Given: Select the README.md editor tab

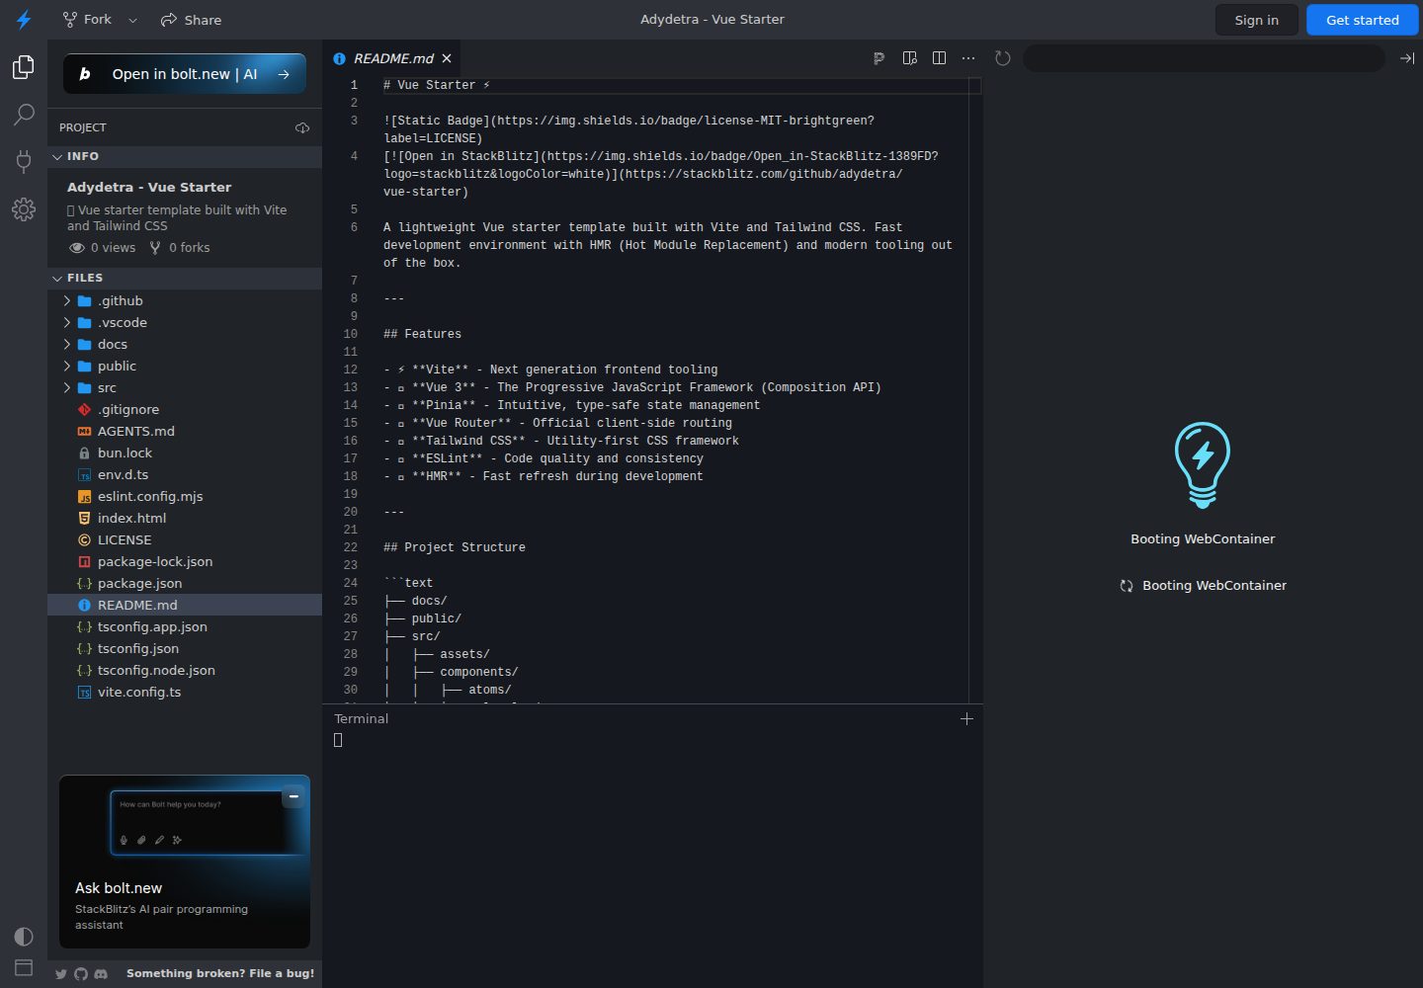Looking at the screenshot, I should point(392,58).
